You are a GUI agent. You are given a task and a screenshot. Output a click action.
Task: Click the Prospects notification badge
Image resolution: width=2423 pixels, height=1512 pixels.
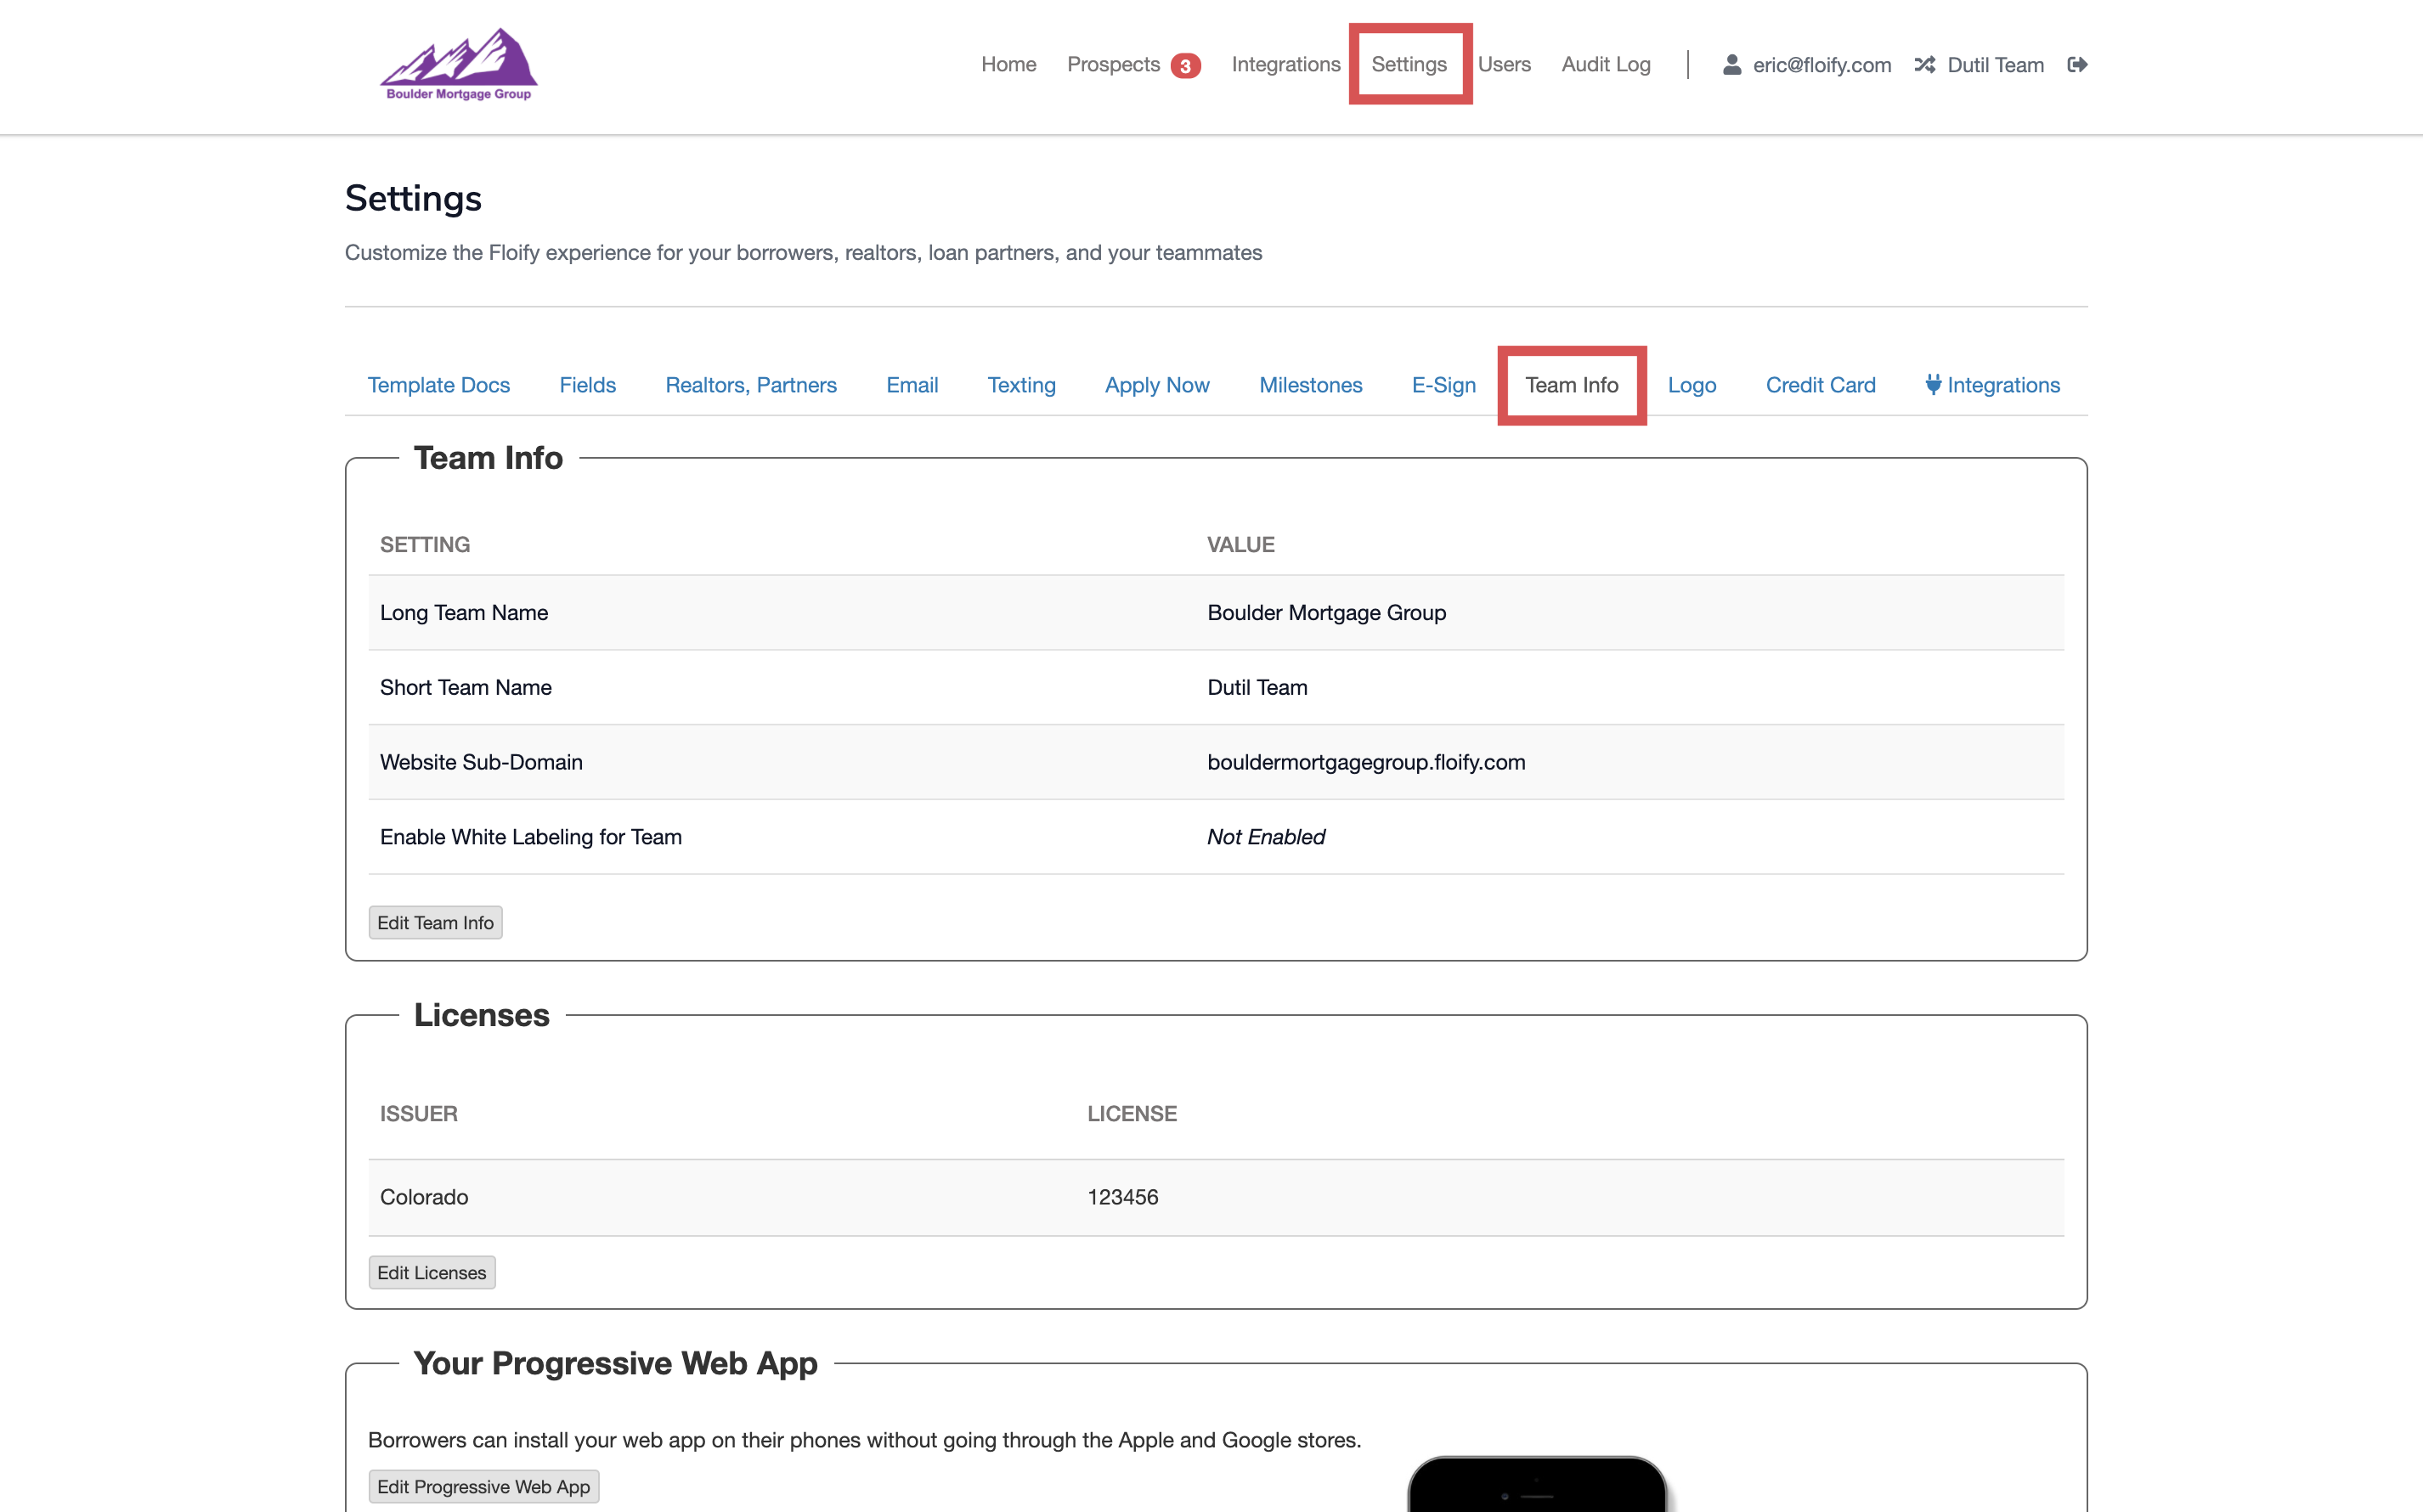[1185, 66]
